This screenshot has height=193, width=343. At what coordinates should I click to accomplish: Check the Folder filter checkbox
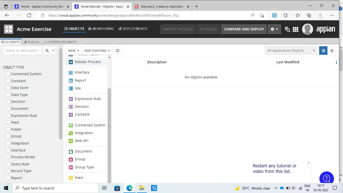point(8,129)
